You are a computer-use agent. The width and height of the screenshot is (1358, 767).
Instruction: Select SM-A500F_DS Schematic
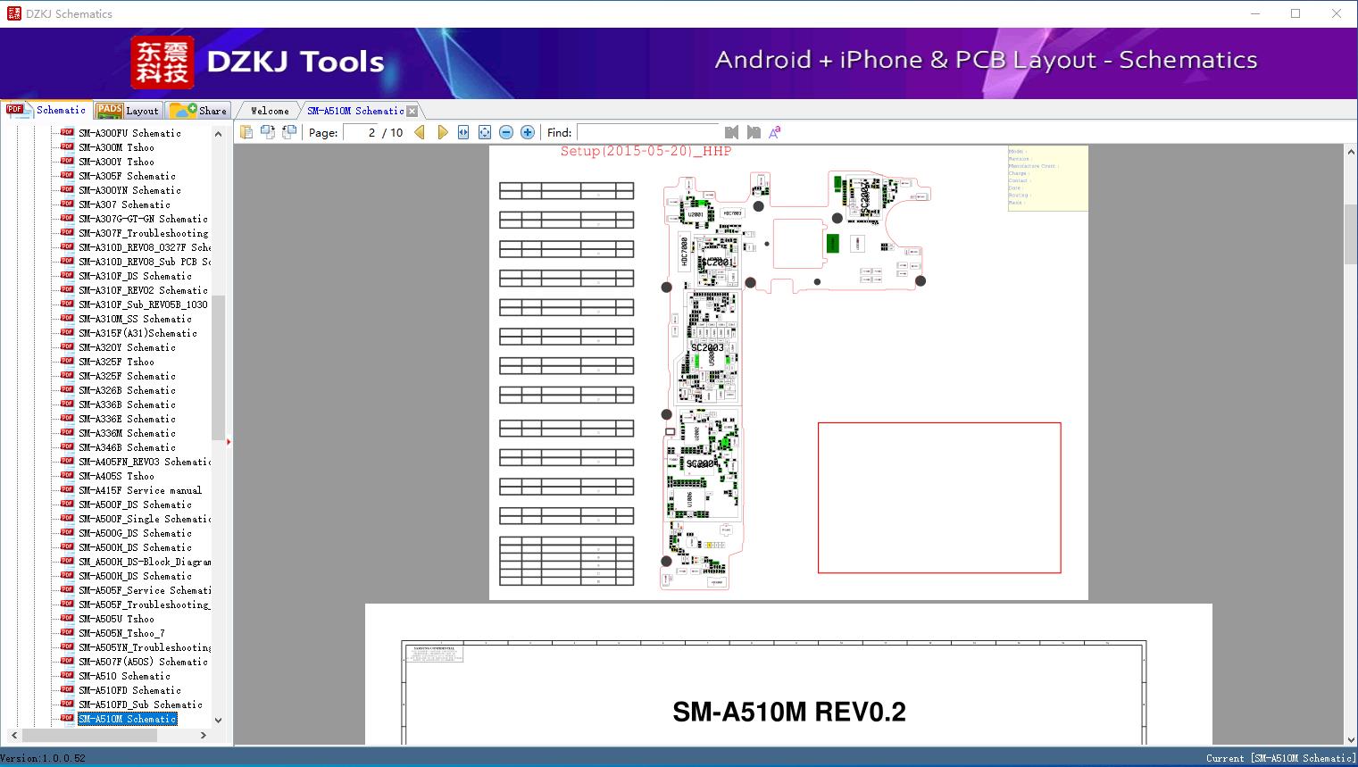point(135,504)
